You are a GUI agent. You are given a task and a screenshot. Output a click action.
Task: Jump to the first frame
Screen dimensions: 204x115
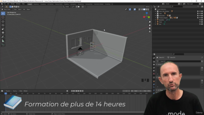[x=72, y=91]
